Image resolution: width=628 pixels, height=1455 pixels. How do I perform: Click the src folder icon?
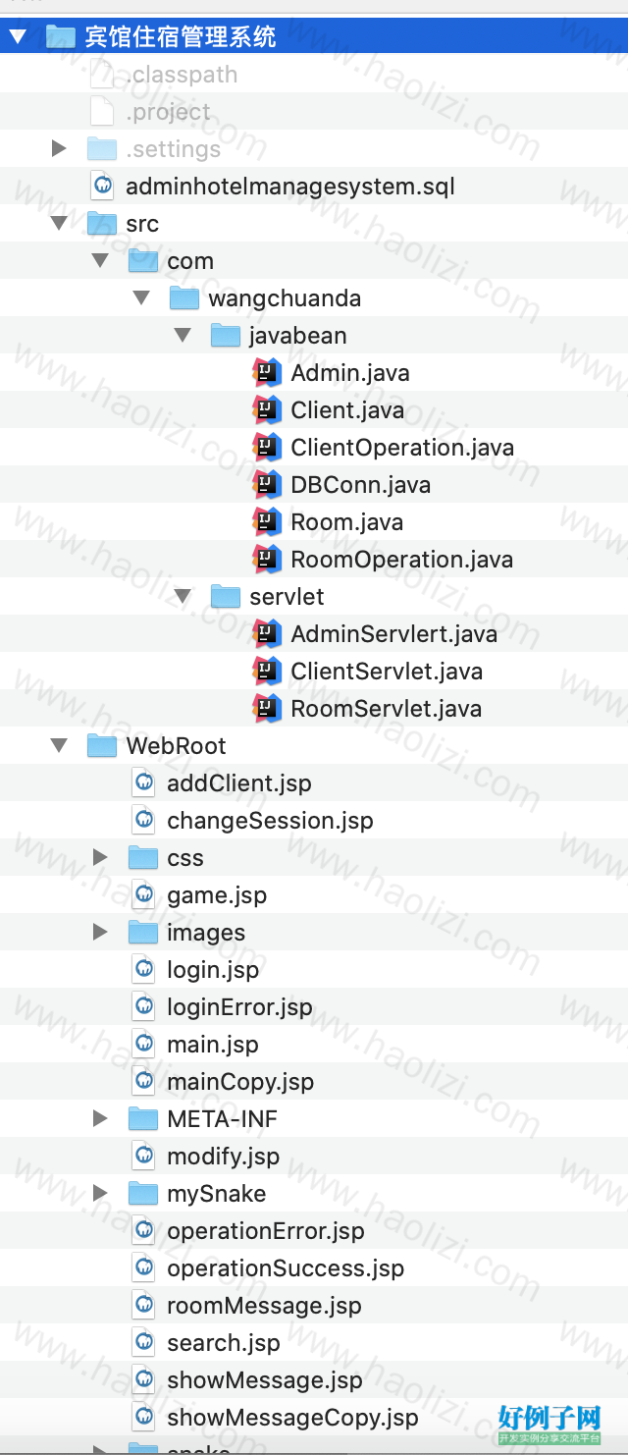pos(102,224)
